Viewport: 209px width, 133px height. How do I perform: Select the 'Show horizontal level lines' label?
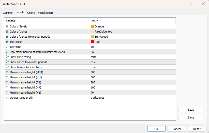point(26,67)
